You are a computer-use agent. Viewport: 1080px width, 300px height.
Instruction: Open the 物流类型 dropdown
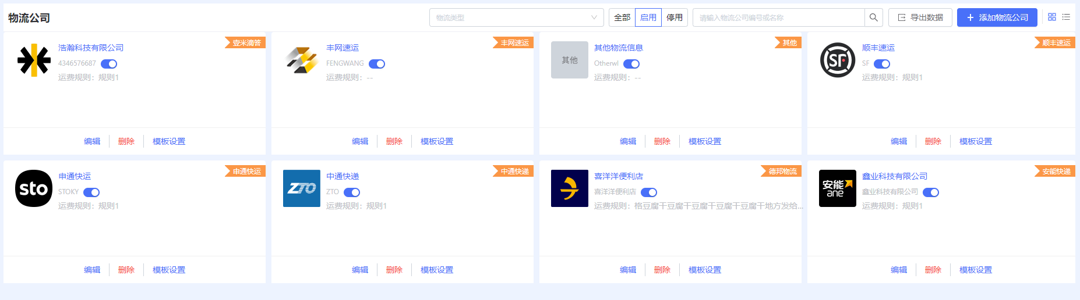pos(517,17)
